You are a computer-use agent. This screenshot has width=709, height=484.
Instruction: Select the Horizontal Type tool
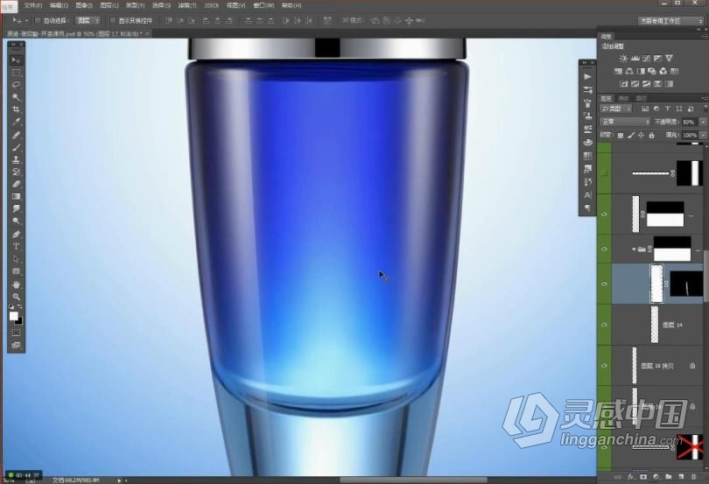tap(16, 247)
